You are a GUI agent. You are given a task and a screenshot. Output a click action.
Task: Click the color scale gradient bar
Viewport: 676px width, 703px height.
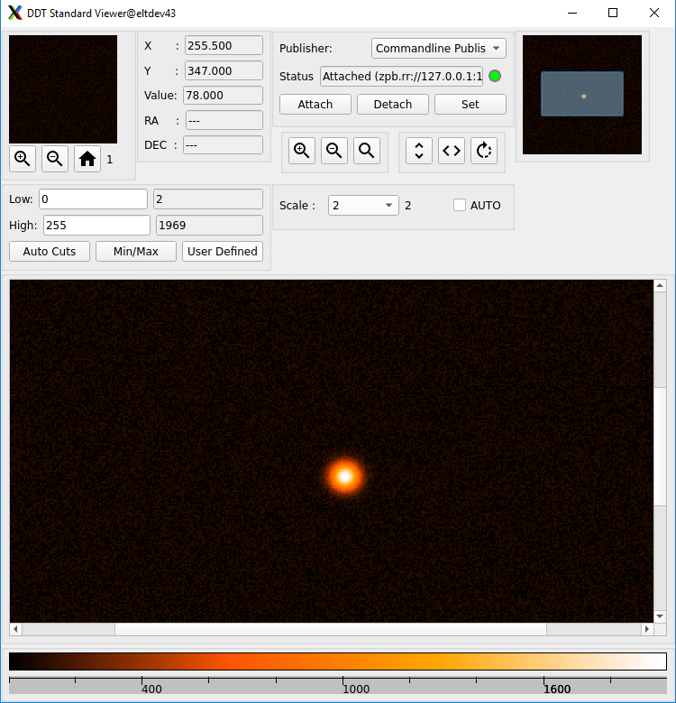(337, 661)
